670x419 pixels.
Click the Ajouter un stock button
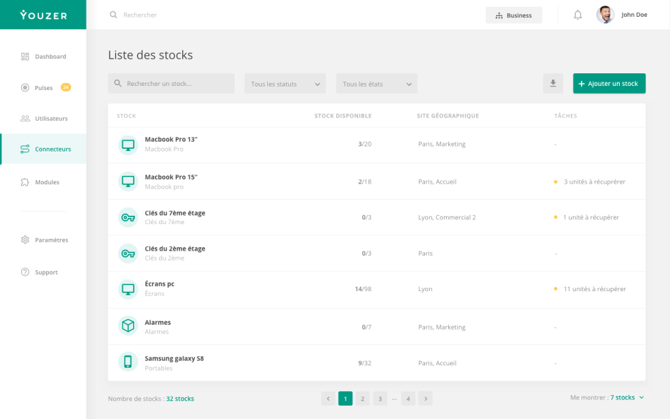pos(609,83)
